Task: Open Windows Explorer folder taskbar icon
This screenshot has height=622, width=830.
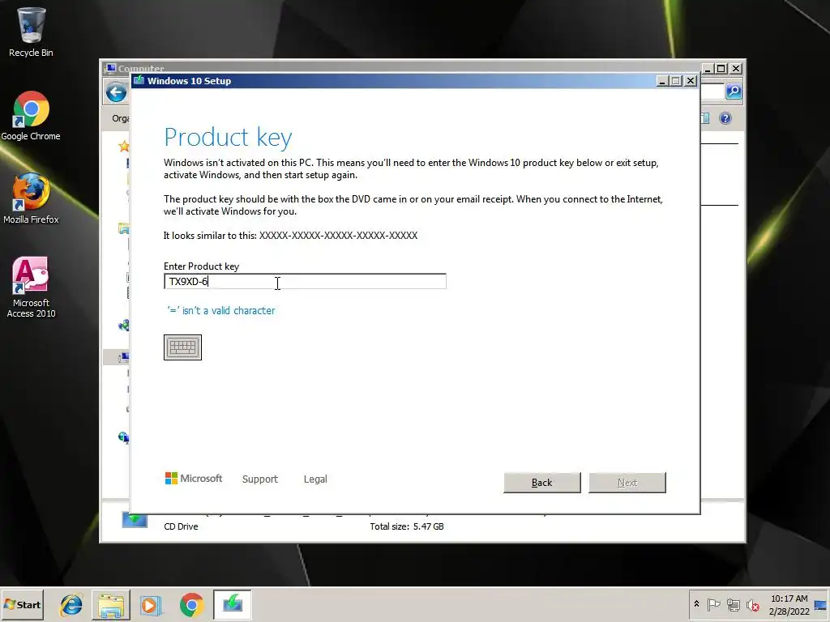Action: [111, 604]
